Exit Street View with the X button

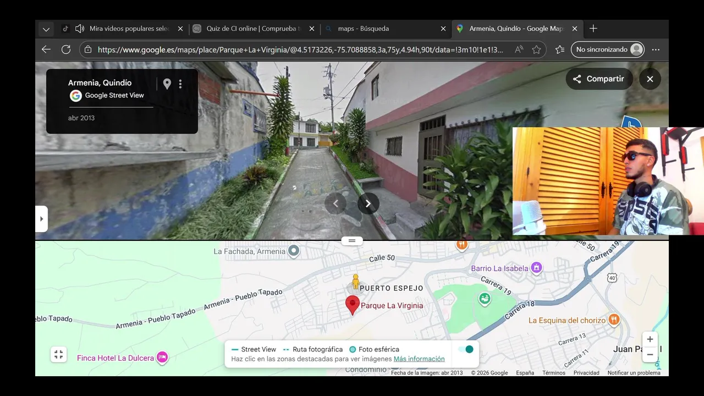[x=650, y=79]
